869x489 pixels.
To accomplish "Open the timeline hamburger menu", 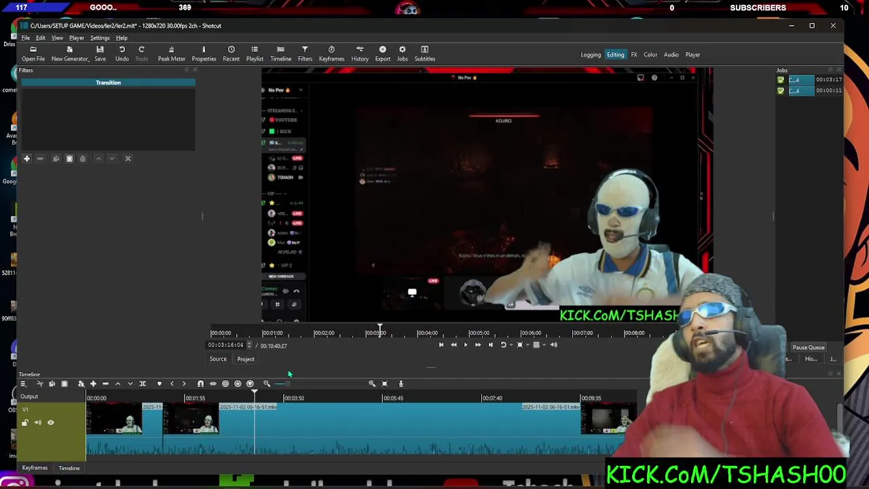I will coord(23,384).
